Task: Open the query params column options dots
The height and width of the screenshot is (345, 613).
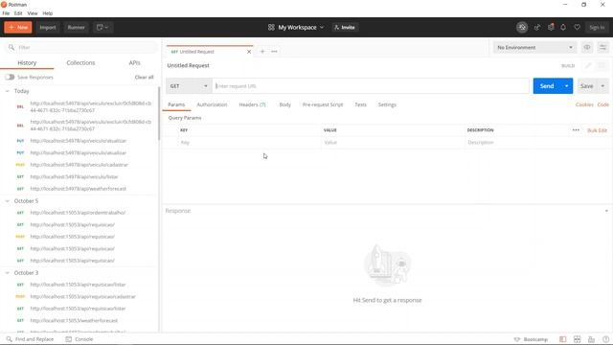Action: pyautogui.click(x=576, y=130)
